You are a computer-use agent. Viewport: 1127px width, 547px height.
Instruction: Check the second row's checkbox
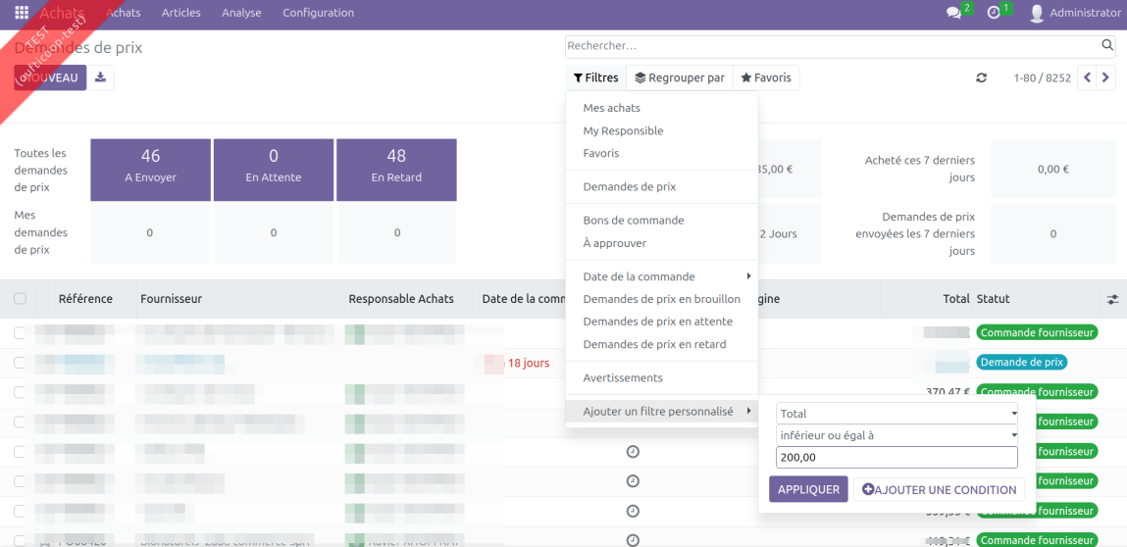(21, 363)
